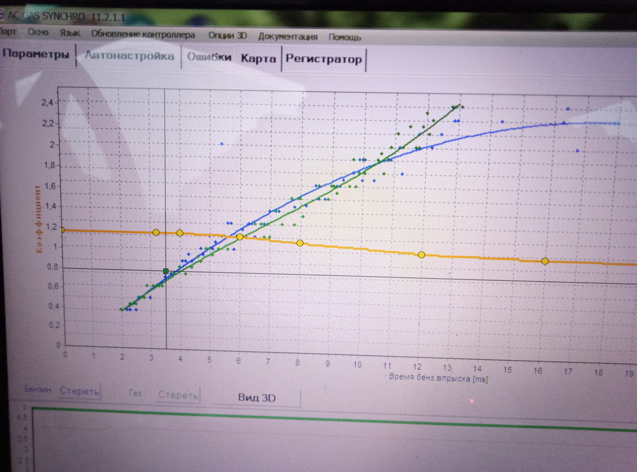The height and width of the screenshot is (472, 637).
Task: Select yellow multiplier point near 16 ms
Action: [x=545, y=261]
